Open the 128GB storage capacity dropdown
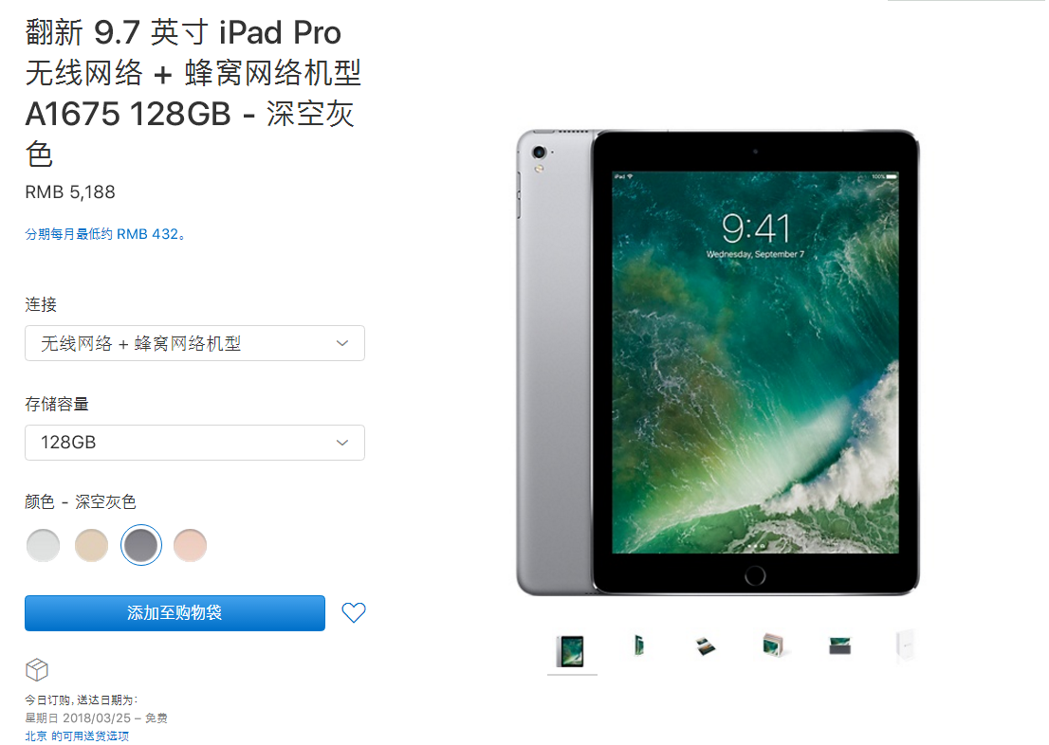Image resolution: width=1049 pixels, height=745 pixels. coord(194,443)
